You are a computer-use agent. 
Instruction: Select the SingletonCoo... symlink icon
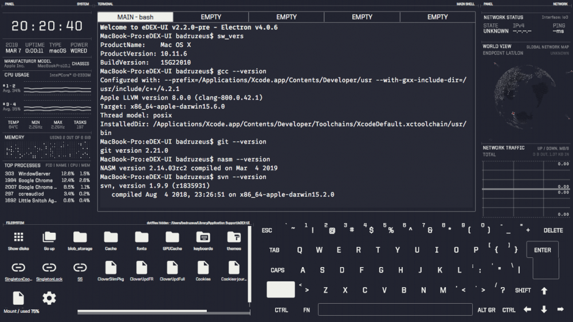click(x=18, y=268)
